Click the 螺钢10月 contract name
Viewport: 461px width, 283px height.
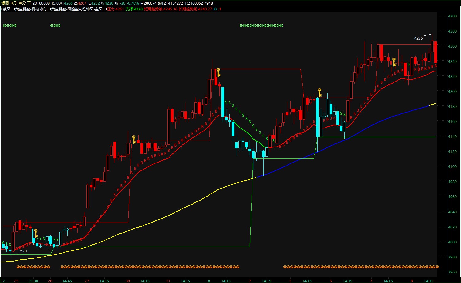pos(9,3)
